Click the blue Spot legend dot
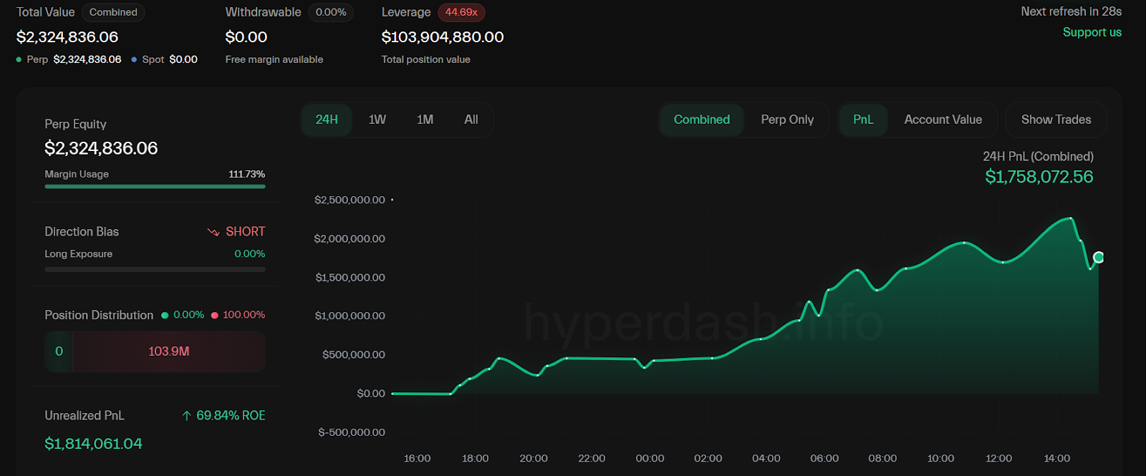This screenshot has height=476, width=1146. pos(134,60)
